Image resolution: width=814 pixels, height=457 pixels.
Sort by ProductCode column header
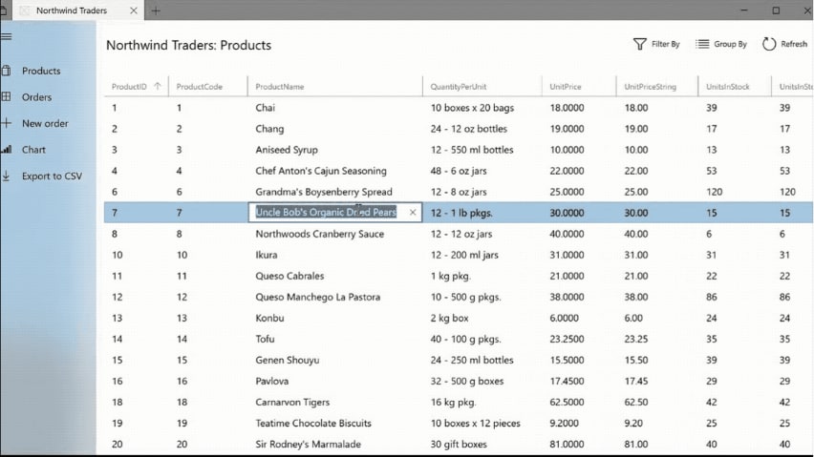coord(208,87)
